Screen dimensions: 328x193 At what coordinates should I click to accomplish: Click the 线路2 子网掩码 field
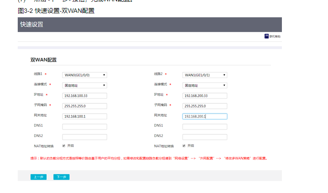pos(205,106)
